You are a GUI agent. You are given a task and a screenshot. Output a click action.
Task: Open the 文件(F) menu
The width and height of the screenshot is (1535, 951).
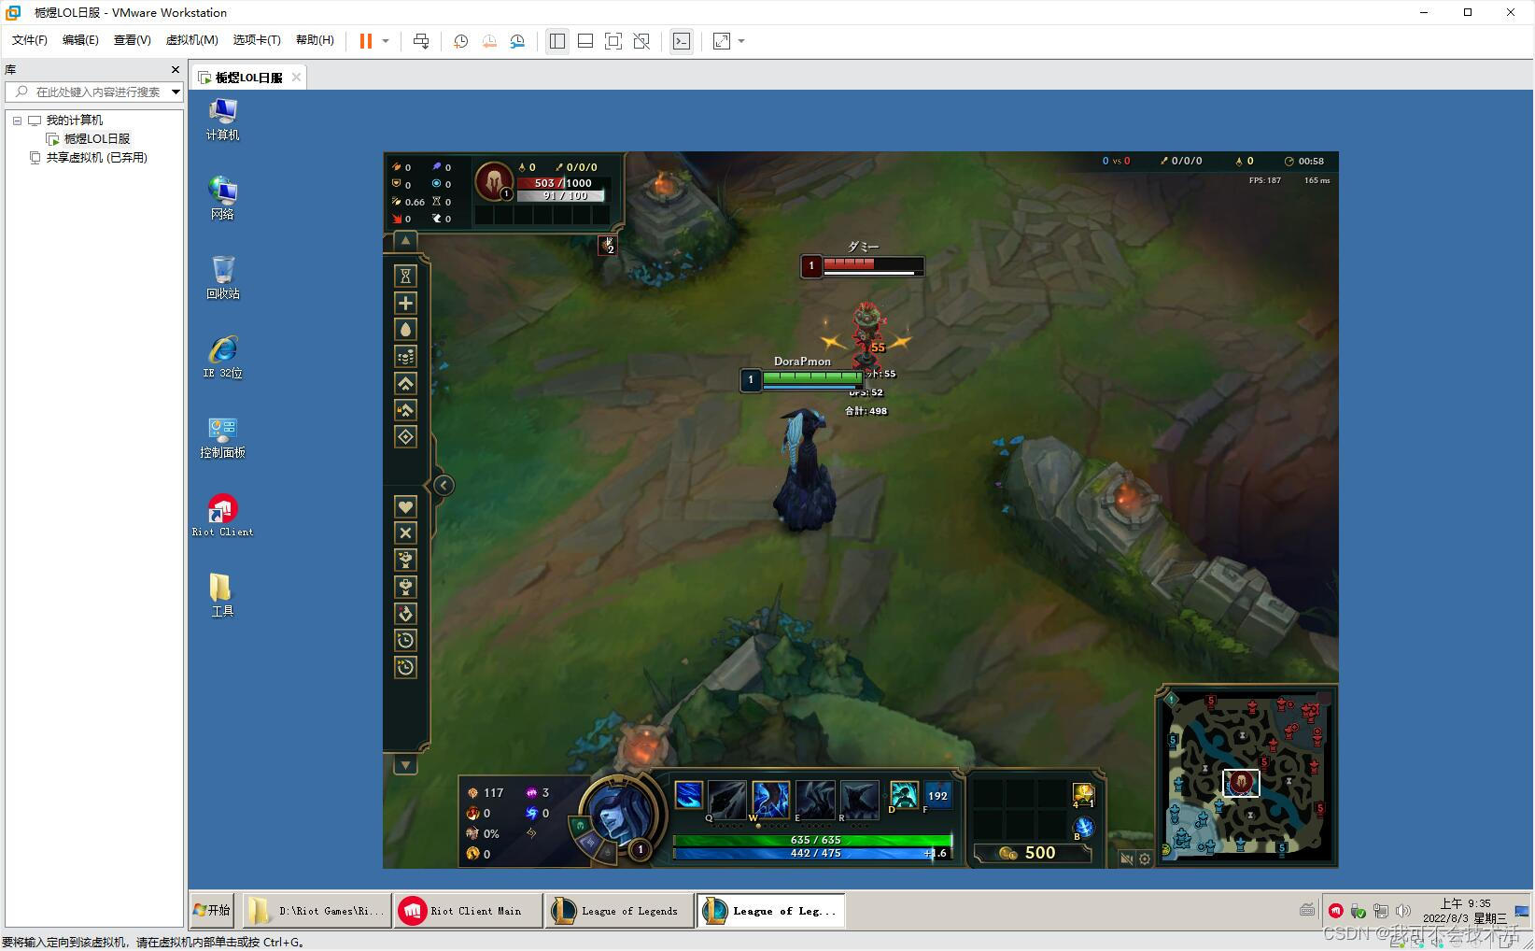click(x=30, y=40)
